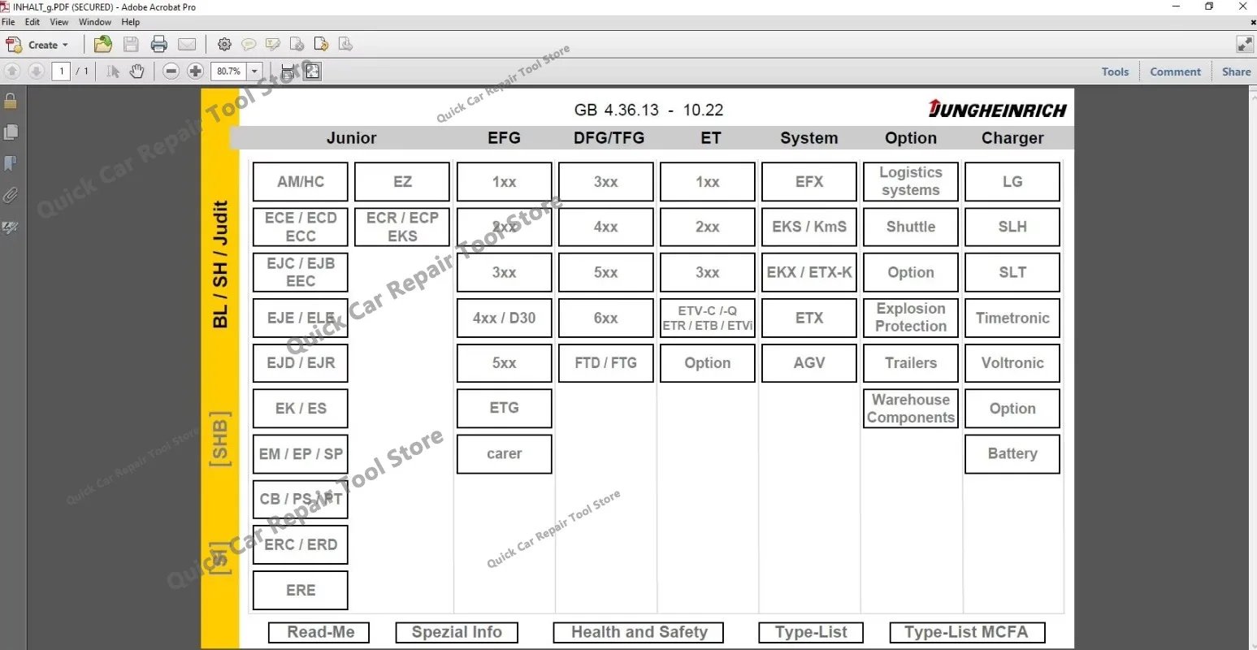Print the document with the printer icon
The height and width of the screenshot is (650, 1257).
[159, 45]
